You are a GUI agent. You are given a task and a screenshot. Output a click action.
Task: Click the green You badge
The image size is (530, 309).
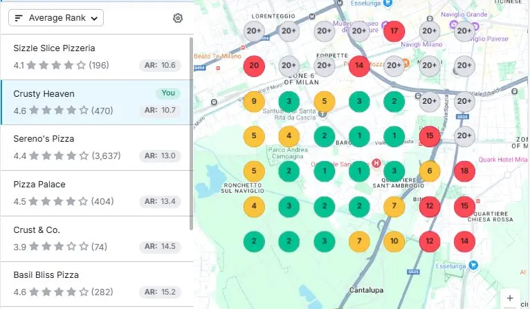click(167, 93)
